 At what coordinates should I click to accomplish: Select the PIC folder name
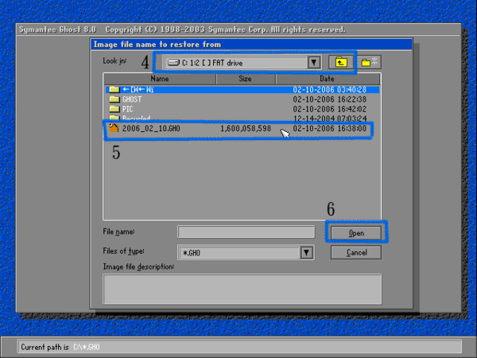pos(128,109)
